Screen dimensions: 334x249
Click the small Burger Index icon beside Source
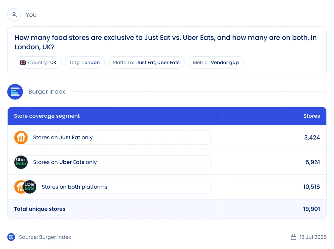coord(11,237)
